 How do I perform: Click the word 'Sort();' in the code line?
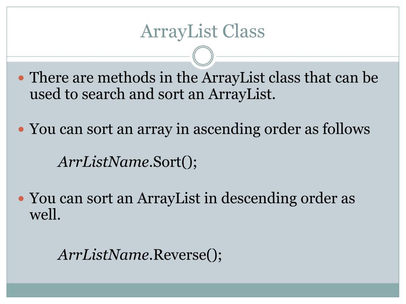[175, 162]
